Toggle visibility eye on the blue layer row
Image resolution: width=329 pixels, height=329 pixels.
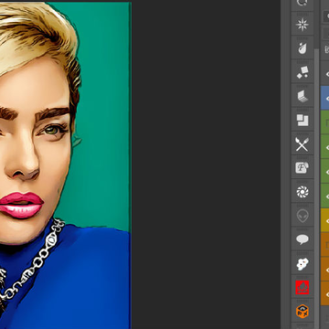point(327,98)
